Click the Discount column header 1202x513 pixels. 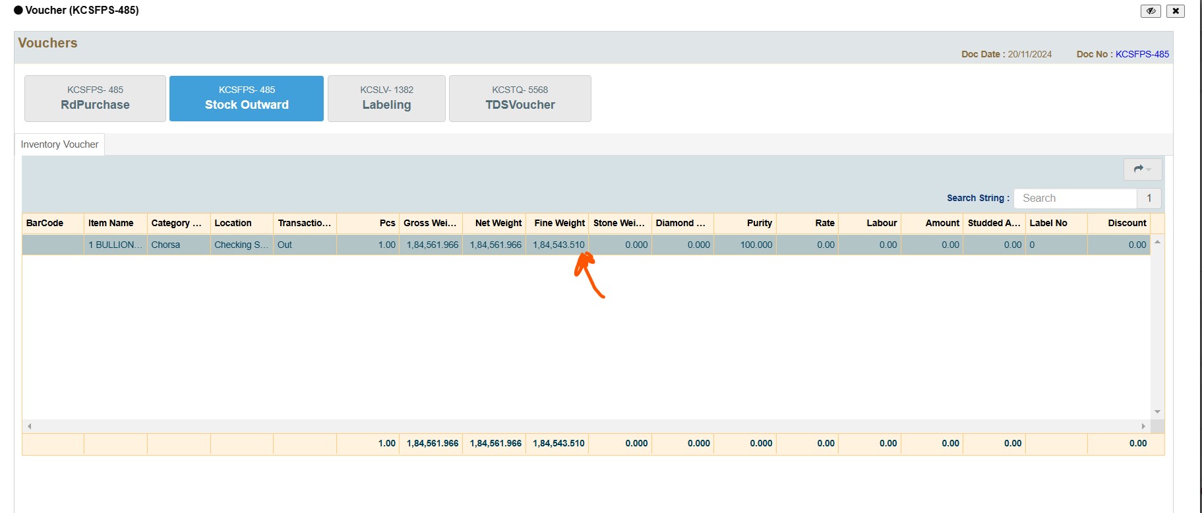[x=1119, y=223]
